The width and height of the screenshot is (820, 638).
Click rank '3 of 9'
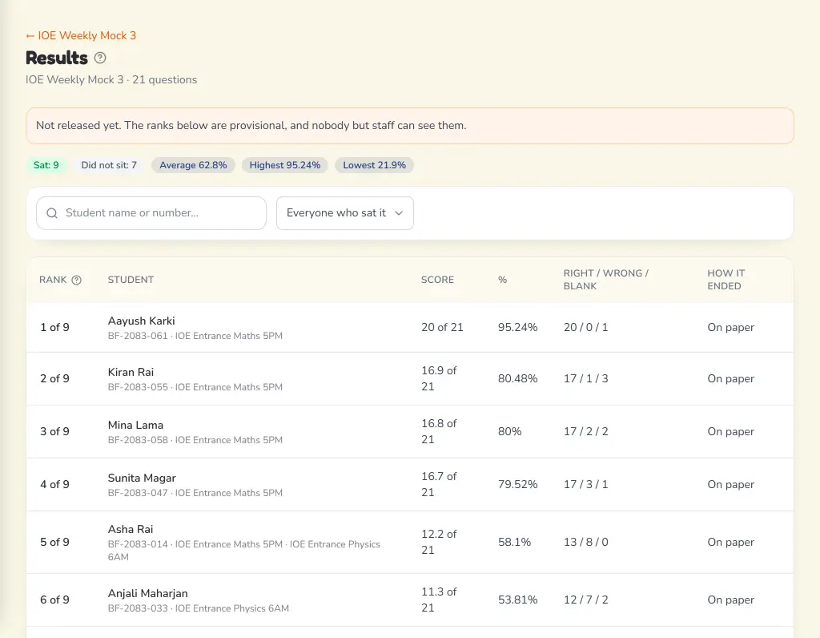[x=54, y=431]
